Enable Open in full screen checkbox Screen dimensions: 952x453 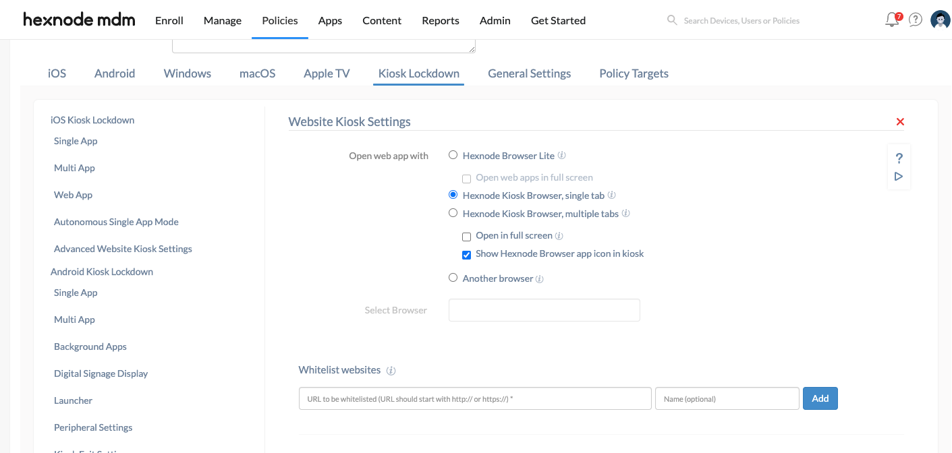[x=466, y=237]
